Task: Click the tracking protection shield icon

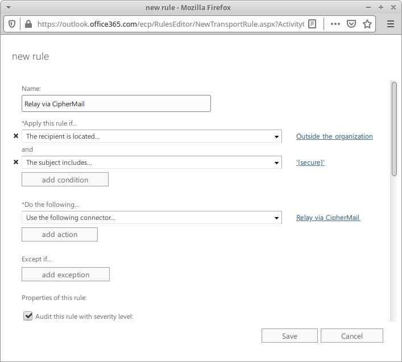Action: [12, 24]
